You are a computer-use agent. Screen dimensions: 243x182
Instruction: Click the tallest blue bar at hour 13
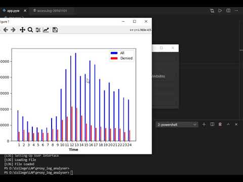tap(75, 97)
